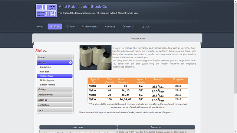237x133 pixels.
Task: Click No of Filament table header
Action: 123,81
